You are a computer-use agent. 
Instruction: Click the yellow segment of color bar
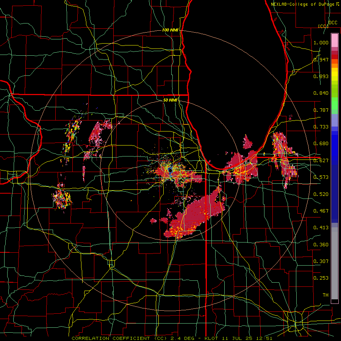coord(335,74)
